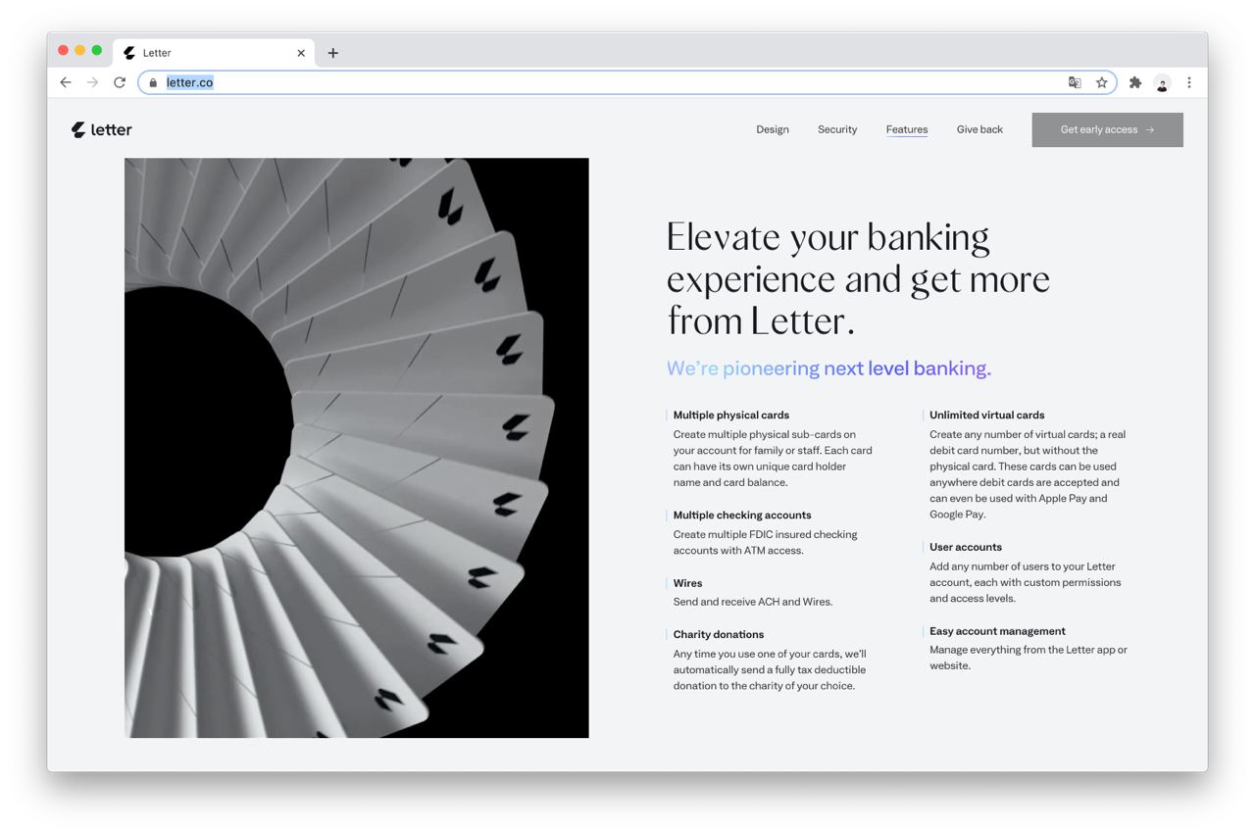Click "Send and receive ACH and Wires." text
Viewport: 1255px width, 834px height.
tap(753, 602)
